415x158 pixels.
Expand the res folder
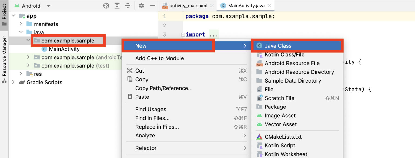[21, 74]
